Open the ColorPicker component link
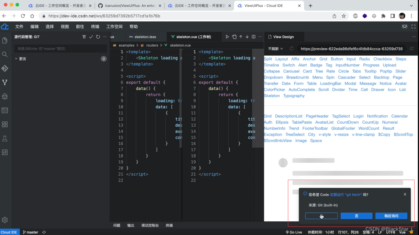Viewport: 419px width, 235px height. click(275, 90)
